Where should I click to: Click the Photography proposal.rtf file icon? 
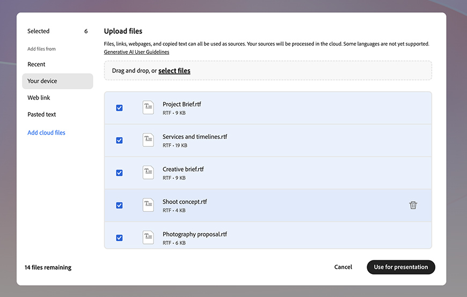pyautogui.click(x=148, y=237)
